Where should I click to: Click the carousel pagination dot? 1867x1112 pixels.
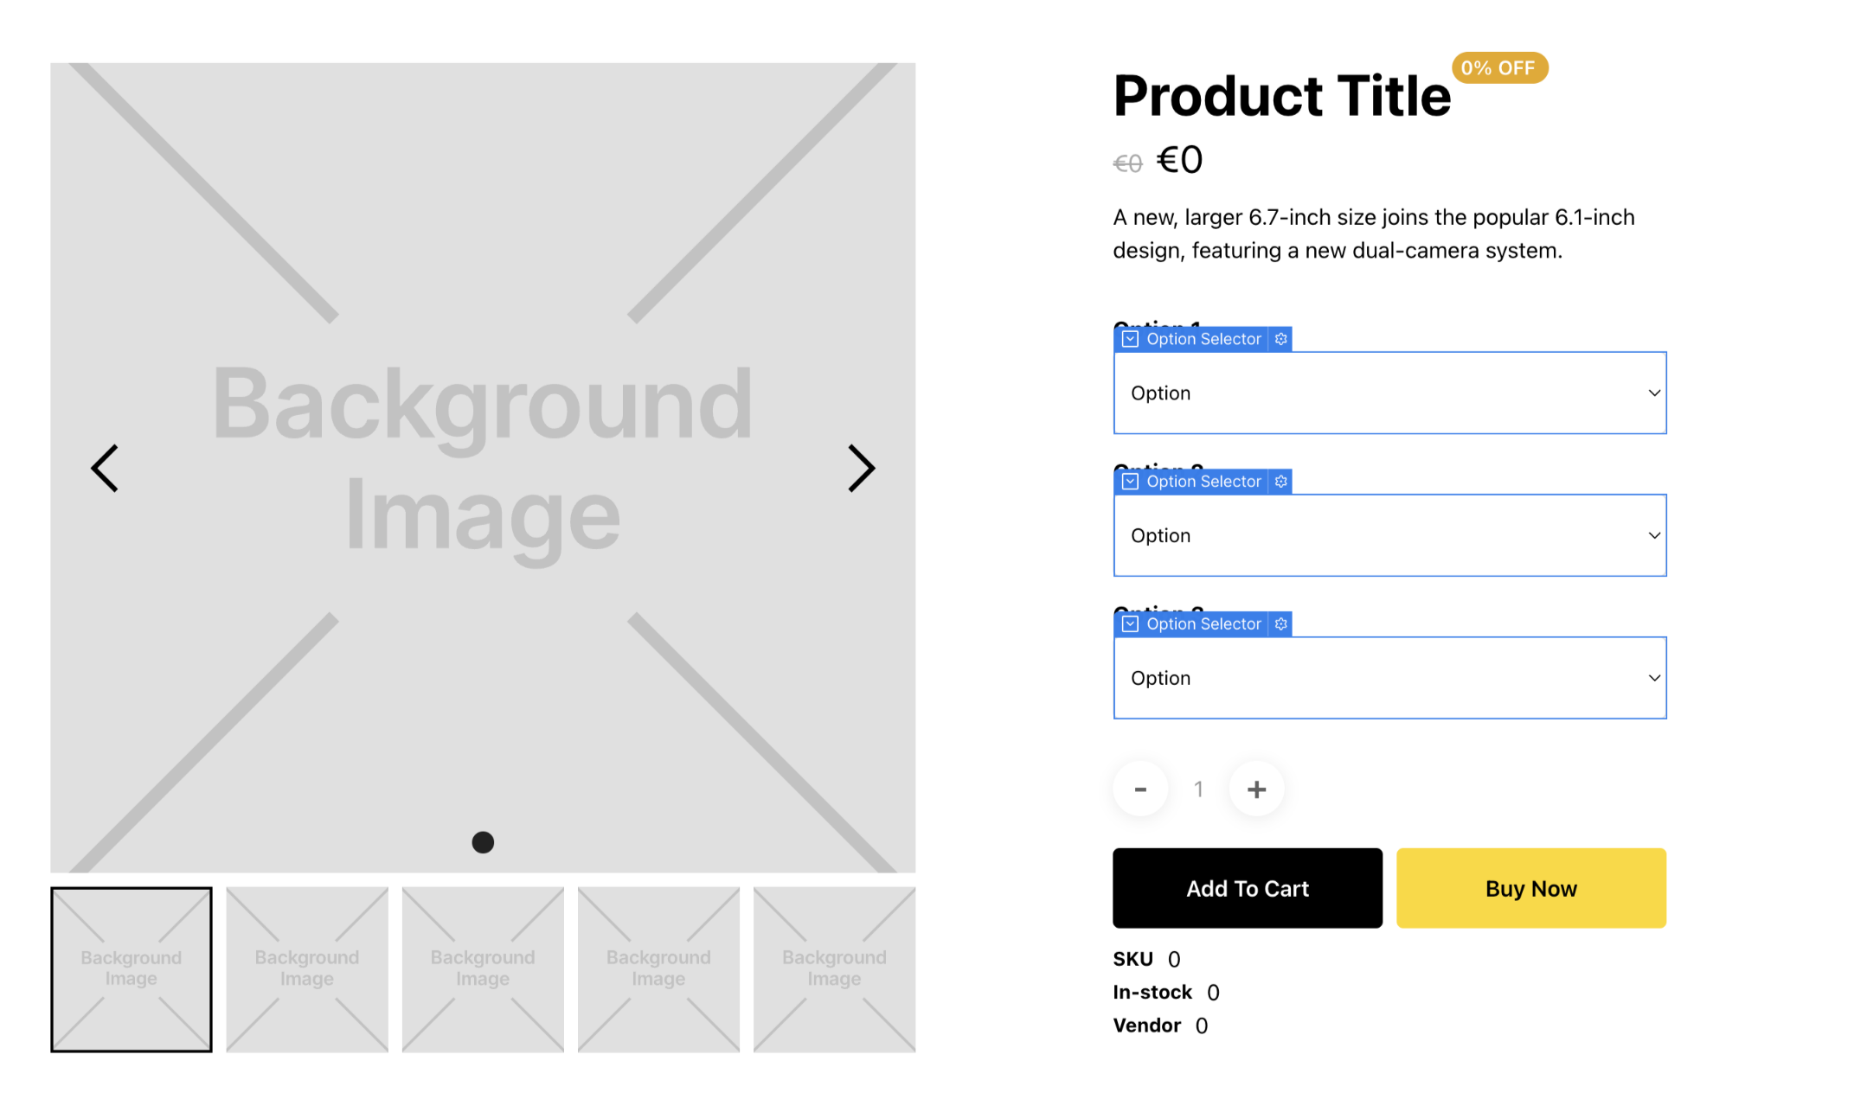483,842
